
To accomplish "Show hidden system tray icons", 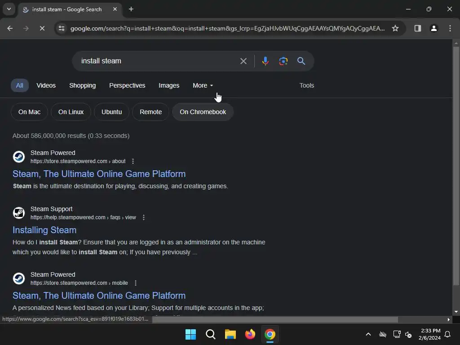I will [x=368, y=334].
